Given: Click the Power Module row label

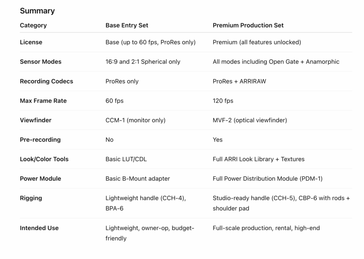Looking at the screenshot, I should tap(40, 178).
